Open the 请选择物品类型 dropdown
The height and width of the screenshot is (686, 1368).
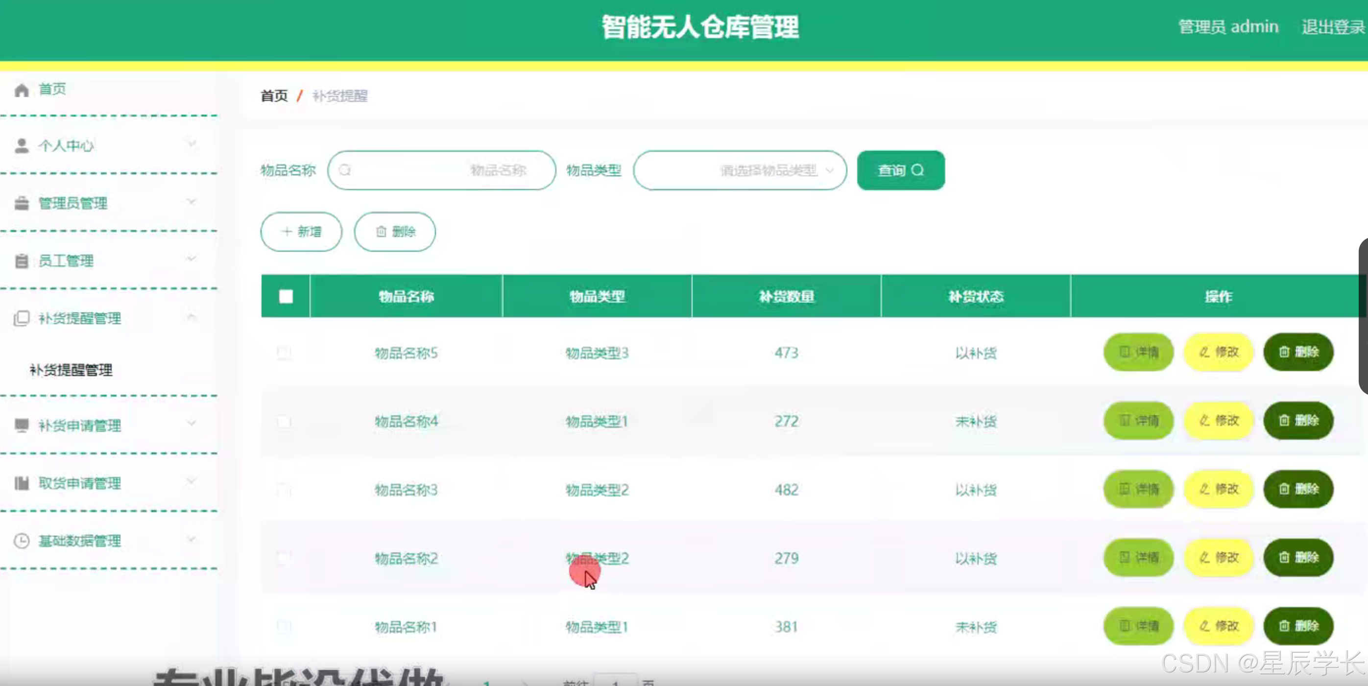point(739,170)
